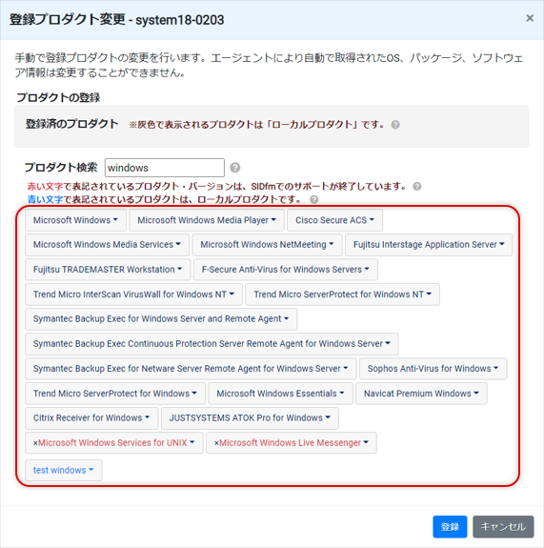Expand Trend Micro ServerProtect for Windows NT
This screenshot has width=544, height=548.
tap(342, 294)
